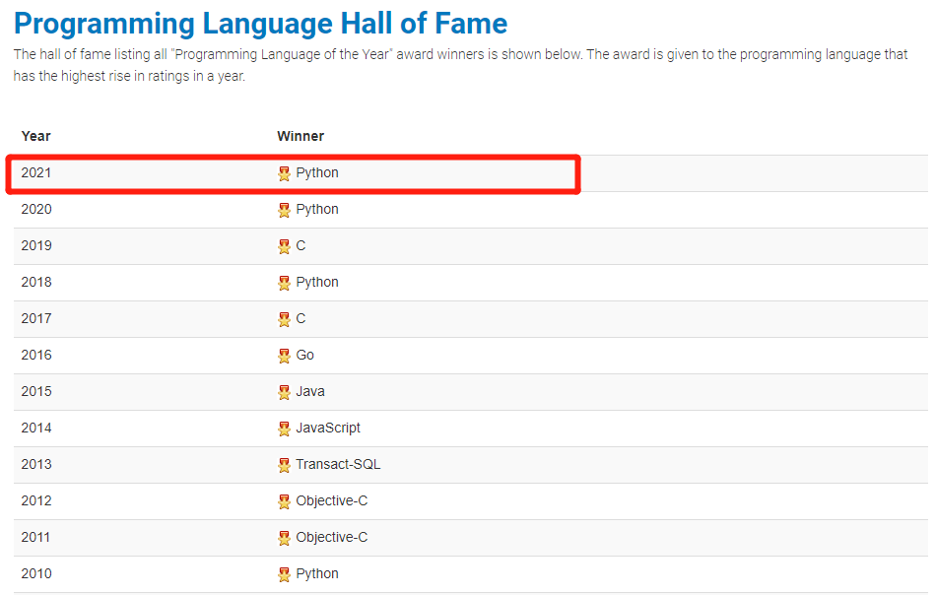Click the medal icon next to Transact-SQL
This screenshot has width=936, height=595.
284,465
